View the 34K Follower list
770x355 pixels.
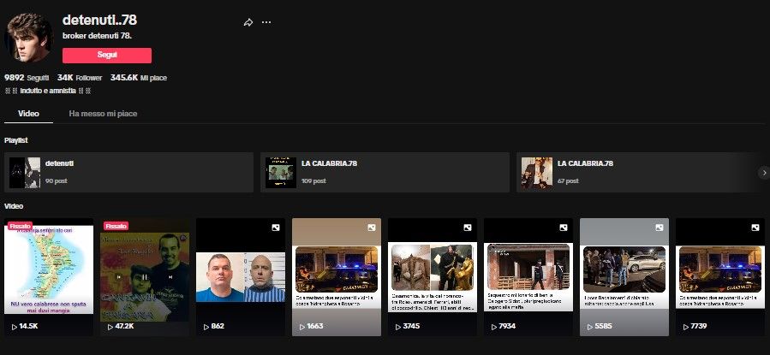pos(80,77)
